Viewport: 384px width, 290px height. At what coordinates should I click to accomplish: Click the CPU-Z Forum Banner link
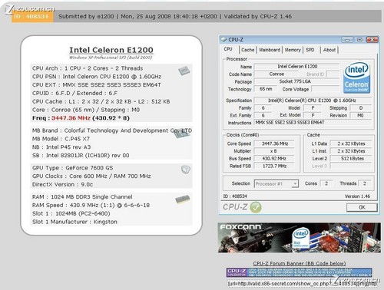300,263
